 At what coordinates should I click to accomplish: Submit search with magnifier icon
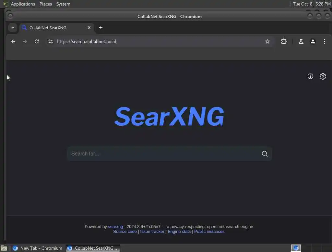(x=265, y=154)
